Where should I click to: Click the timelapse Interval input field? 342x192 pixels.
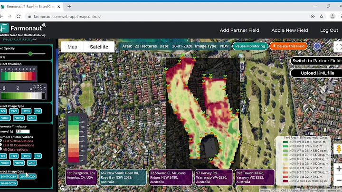pos(22,131)
